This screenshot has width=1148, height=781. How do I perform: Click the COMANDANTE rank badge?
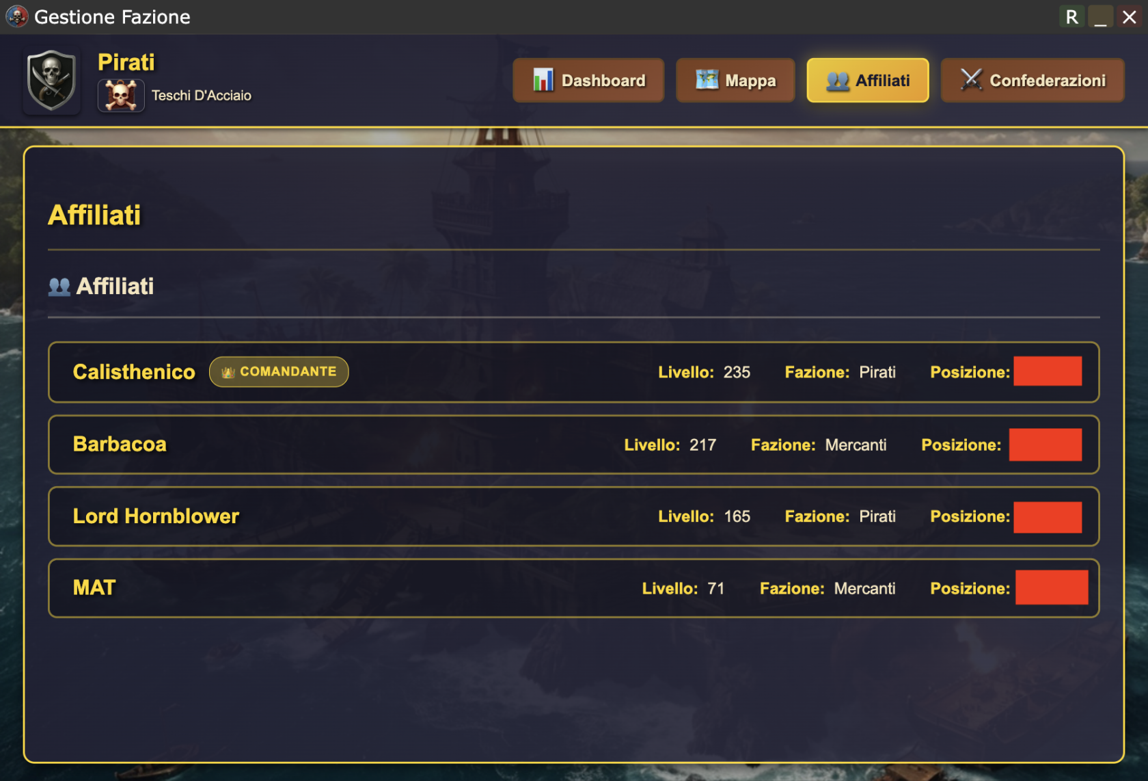pyautogui.click(x=279, y=372)
